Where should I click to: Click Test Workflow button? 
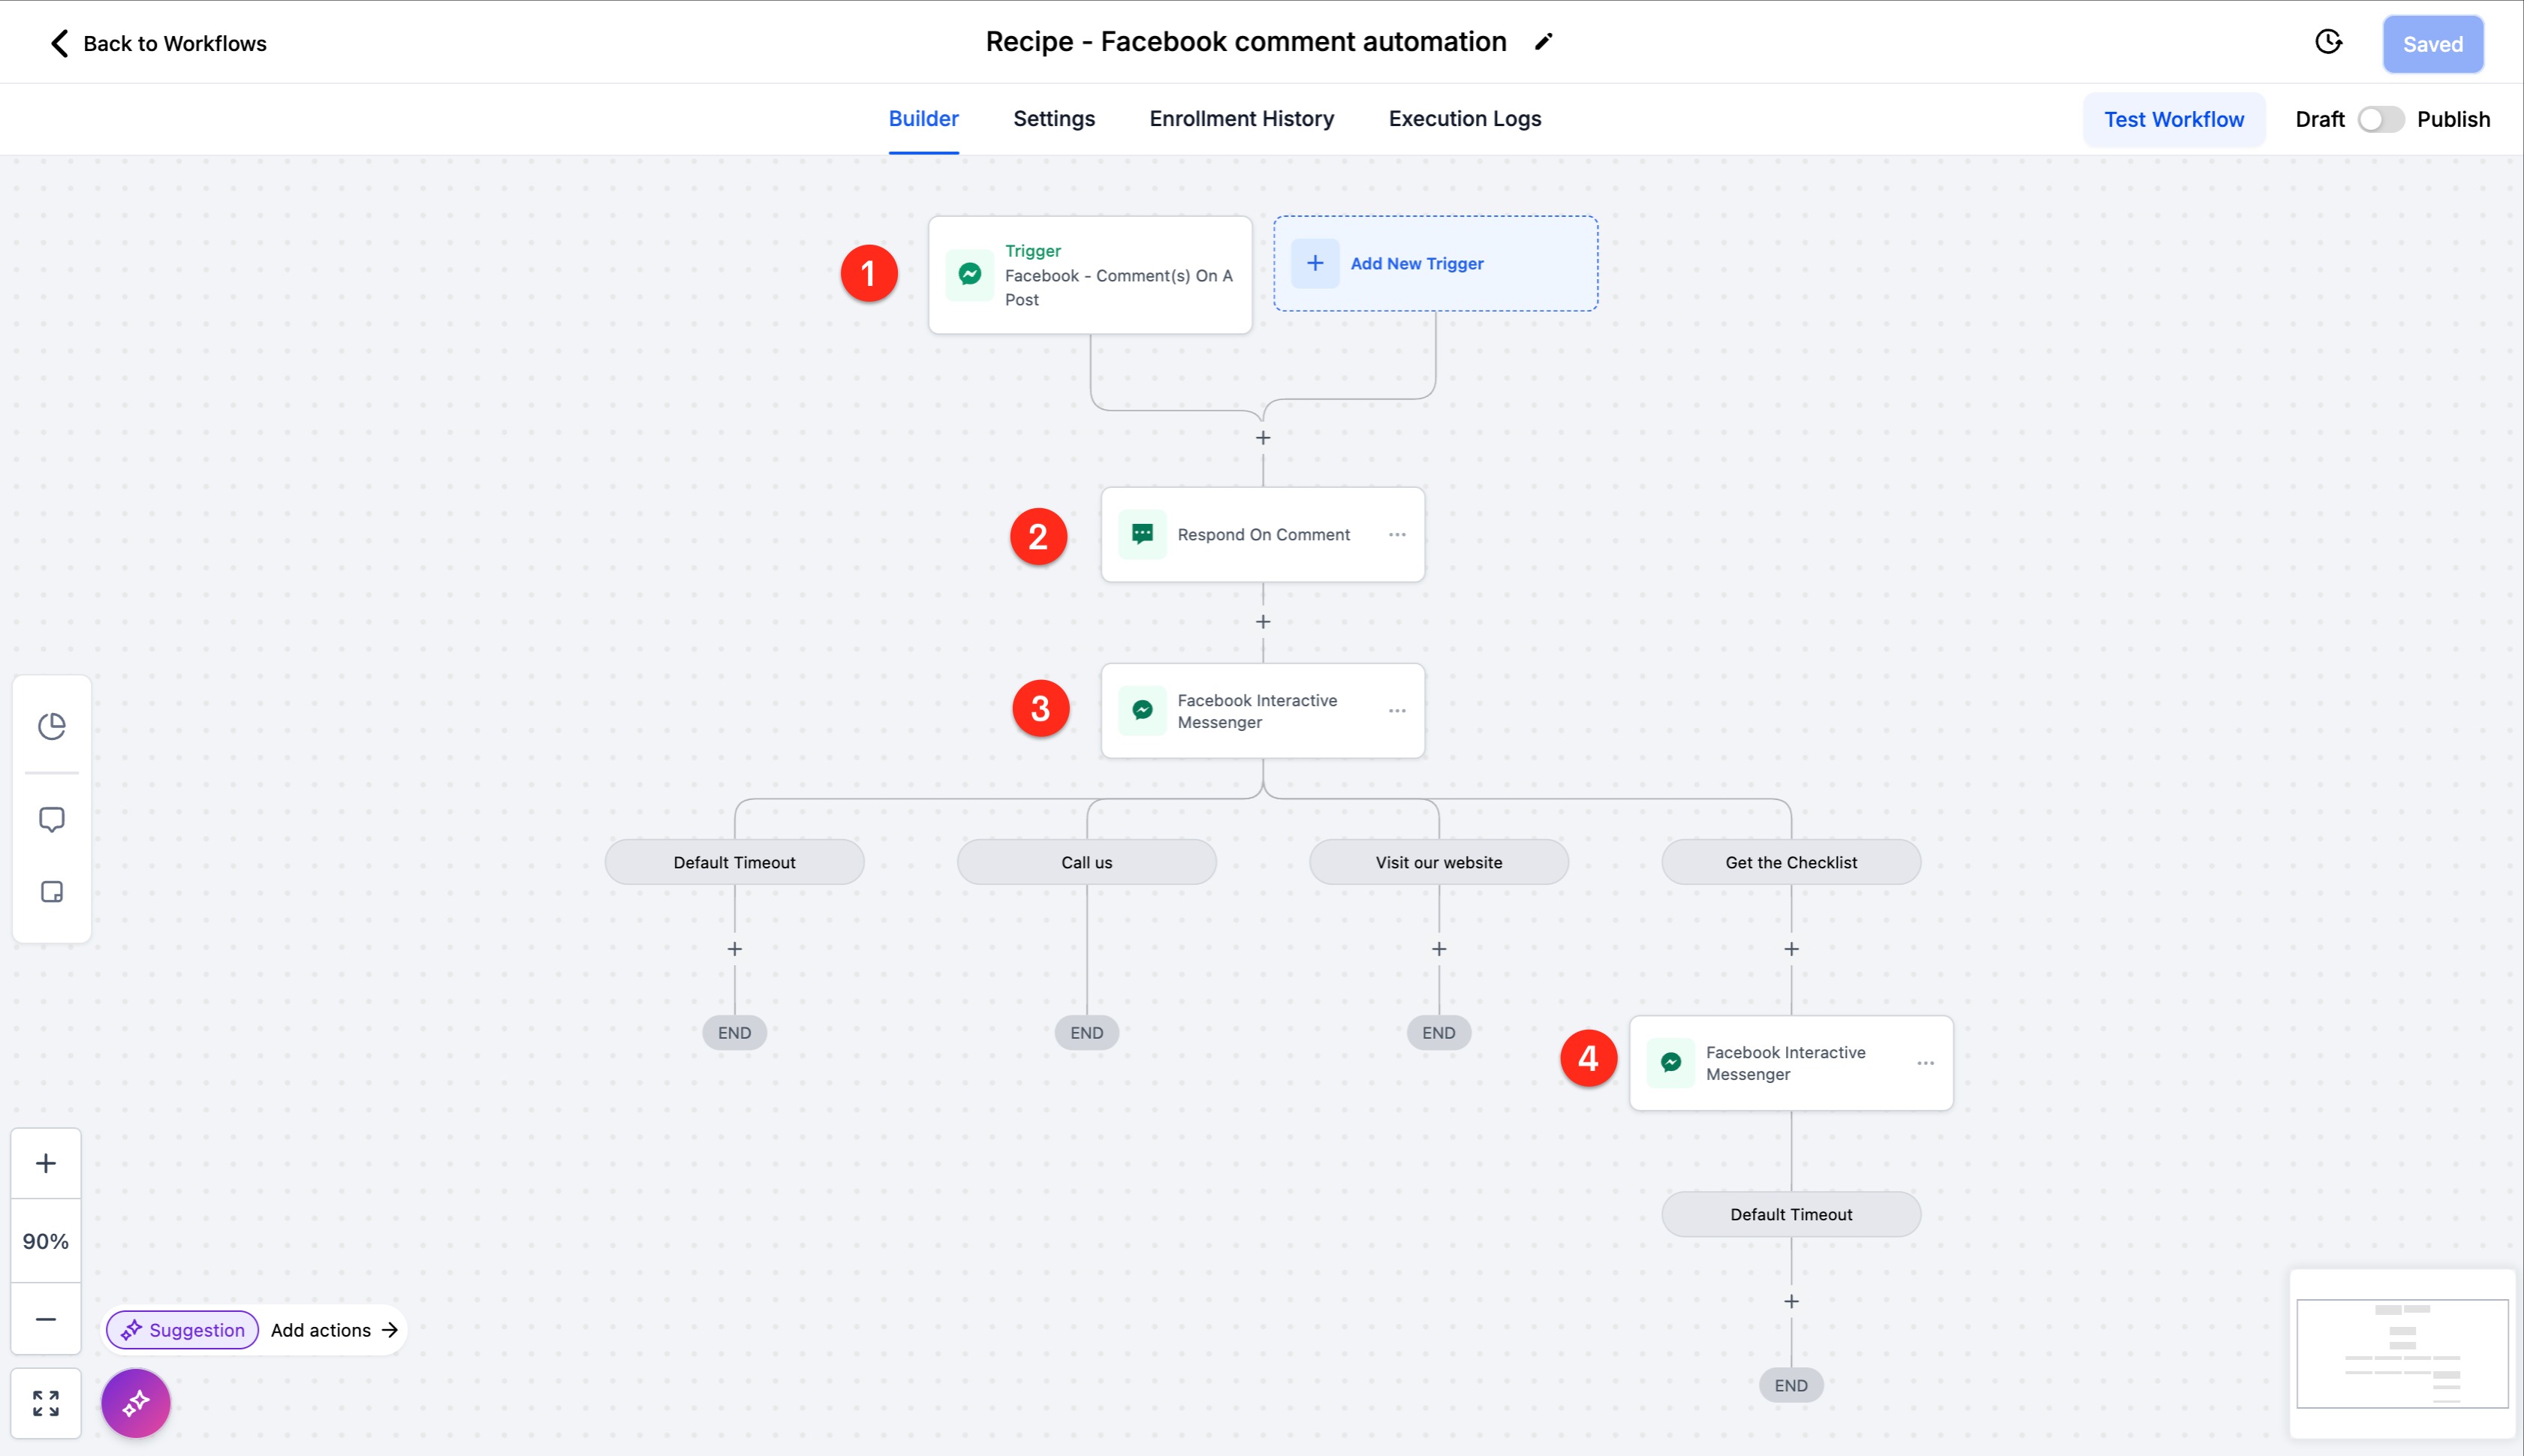(x=2173, y=120)
